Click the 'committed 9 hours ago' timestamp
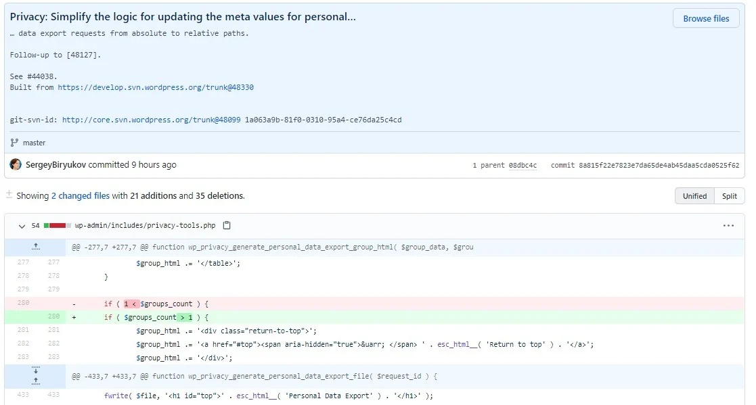 click(132, 165)
